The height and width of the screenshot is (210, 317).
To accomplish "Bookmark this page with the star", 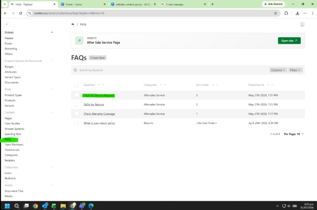I will point(275,13).
